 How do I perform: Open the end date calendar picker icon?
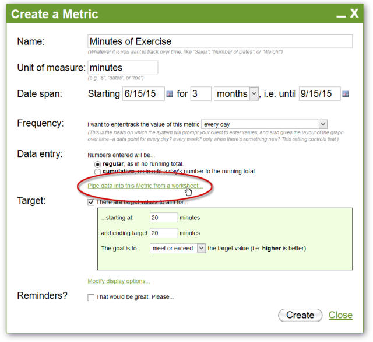click(346, 94)
